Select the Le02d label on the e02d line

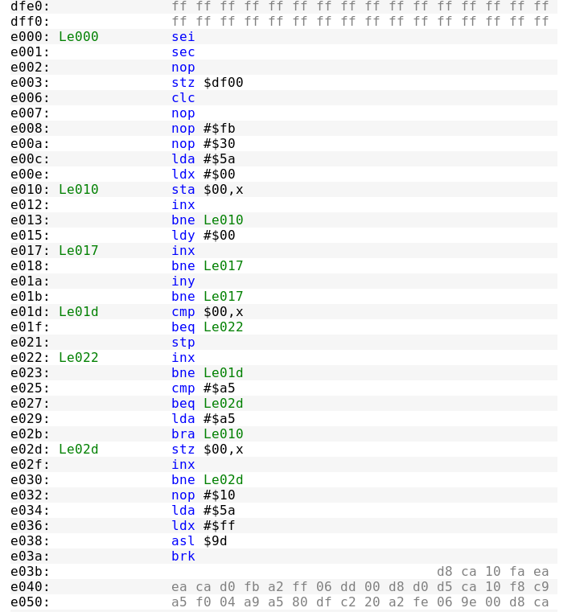click(78, 449)
